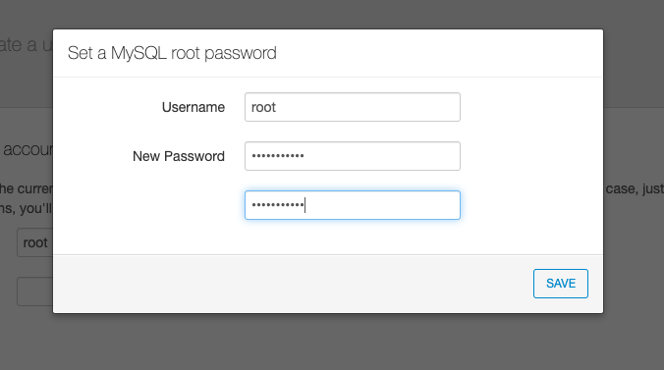Click the password confirmation field below New Password
Viewport: 664px width, 370px height.
(x=353, y=205)
